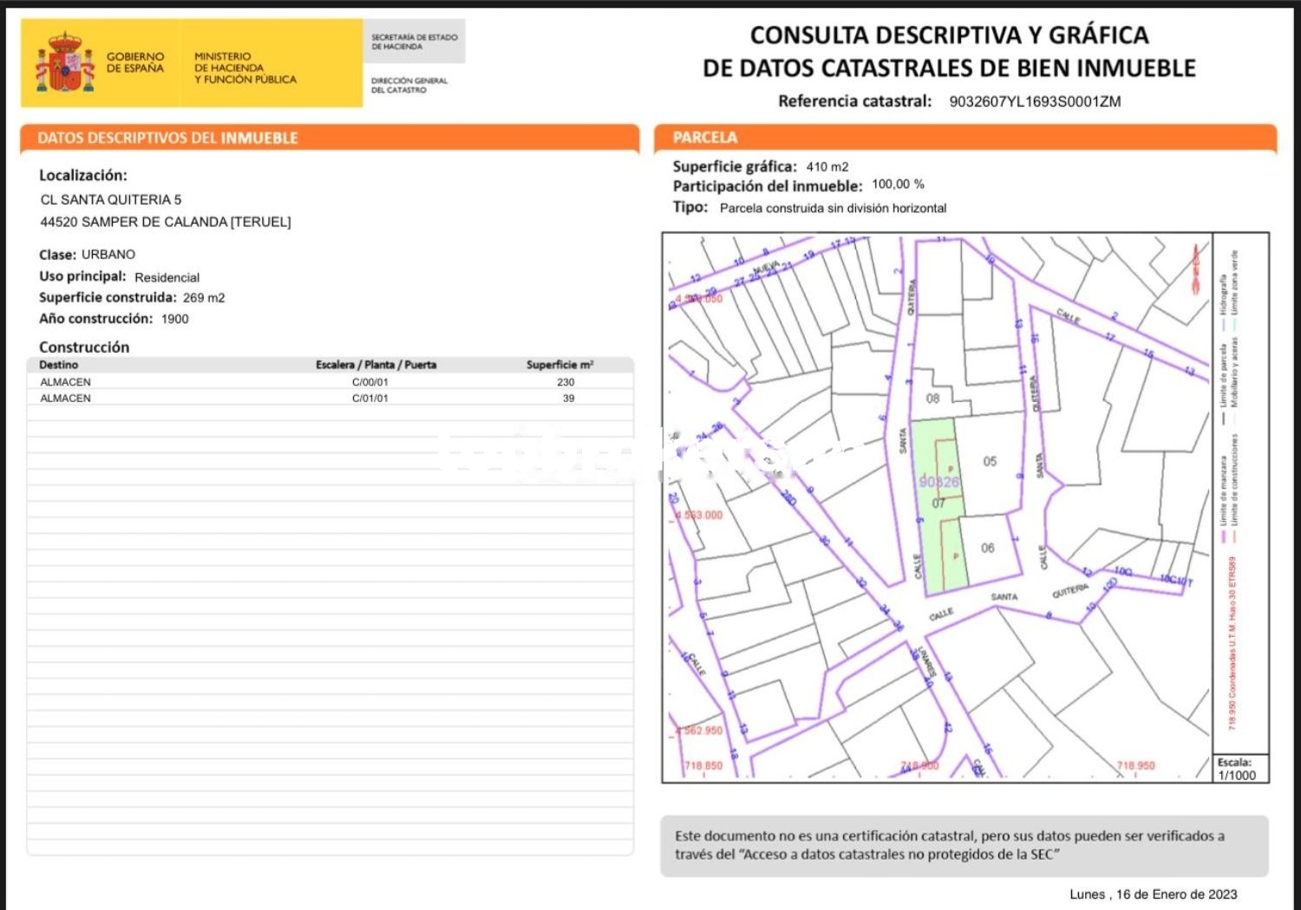The width and height of the screenshot is (1301, 910).
Task: Select address 'CL SANTA QUITERIA 5'
Action: pos(111,199)
